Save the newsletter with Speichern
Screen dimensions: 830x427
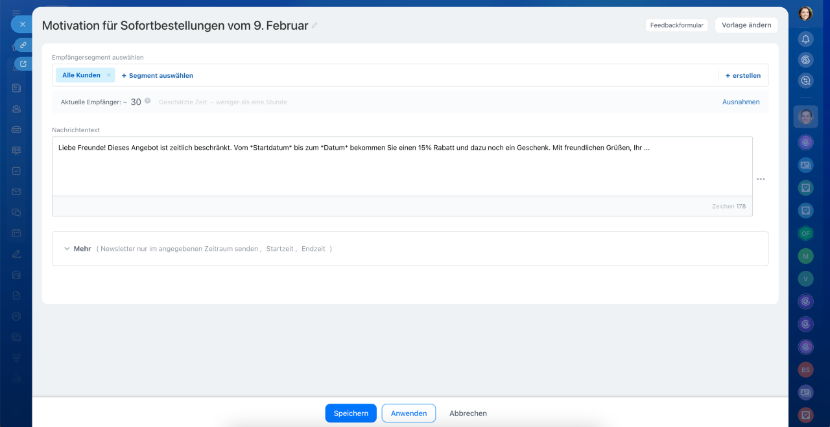[351, 413]
